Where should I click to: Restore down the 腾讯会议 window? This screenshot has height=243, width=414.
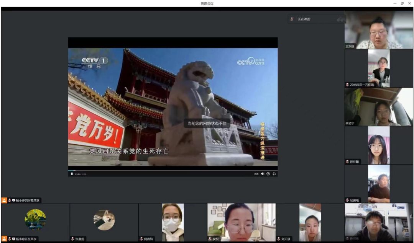[402, 3]
